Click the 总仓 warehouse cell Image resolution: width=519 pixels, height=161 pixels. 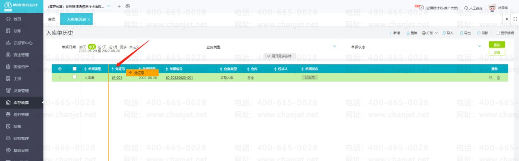click(251, 77)
